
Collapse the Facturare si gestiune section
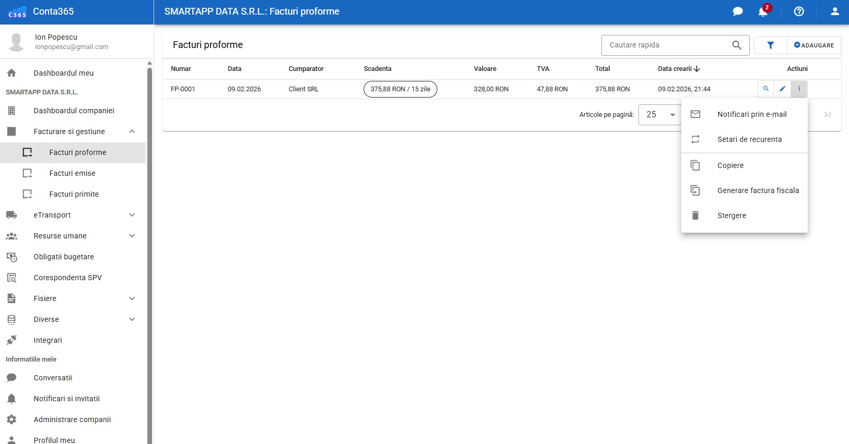(x=132, y=131)
